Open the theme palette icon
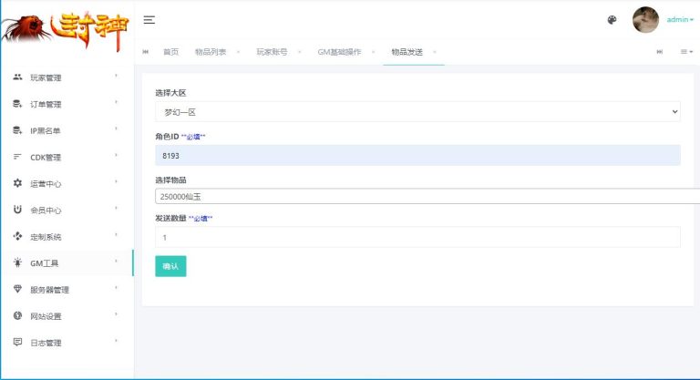Viewport: 700px width, 380px height. [612, 20]
